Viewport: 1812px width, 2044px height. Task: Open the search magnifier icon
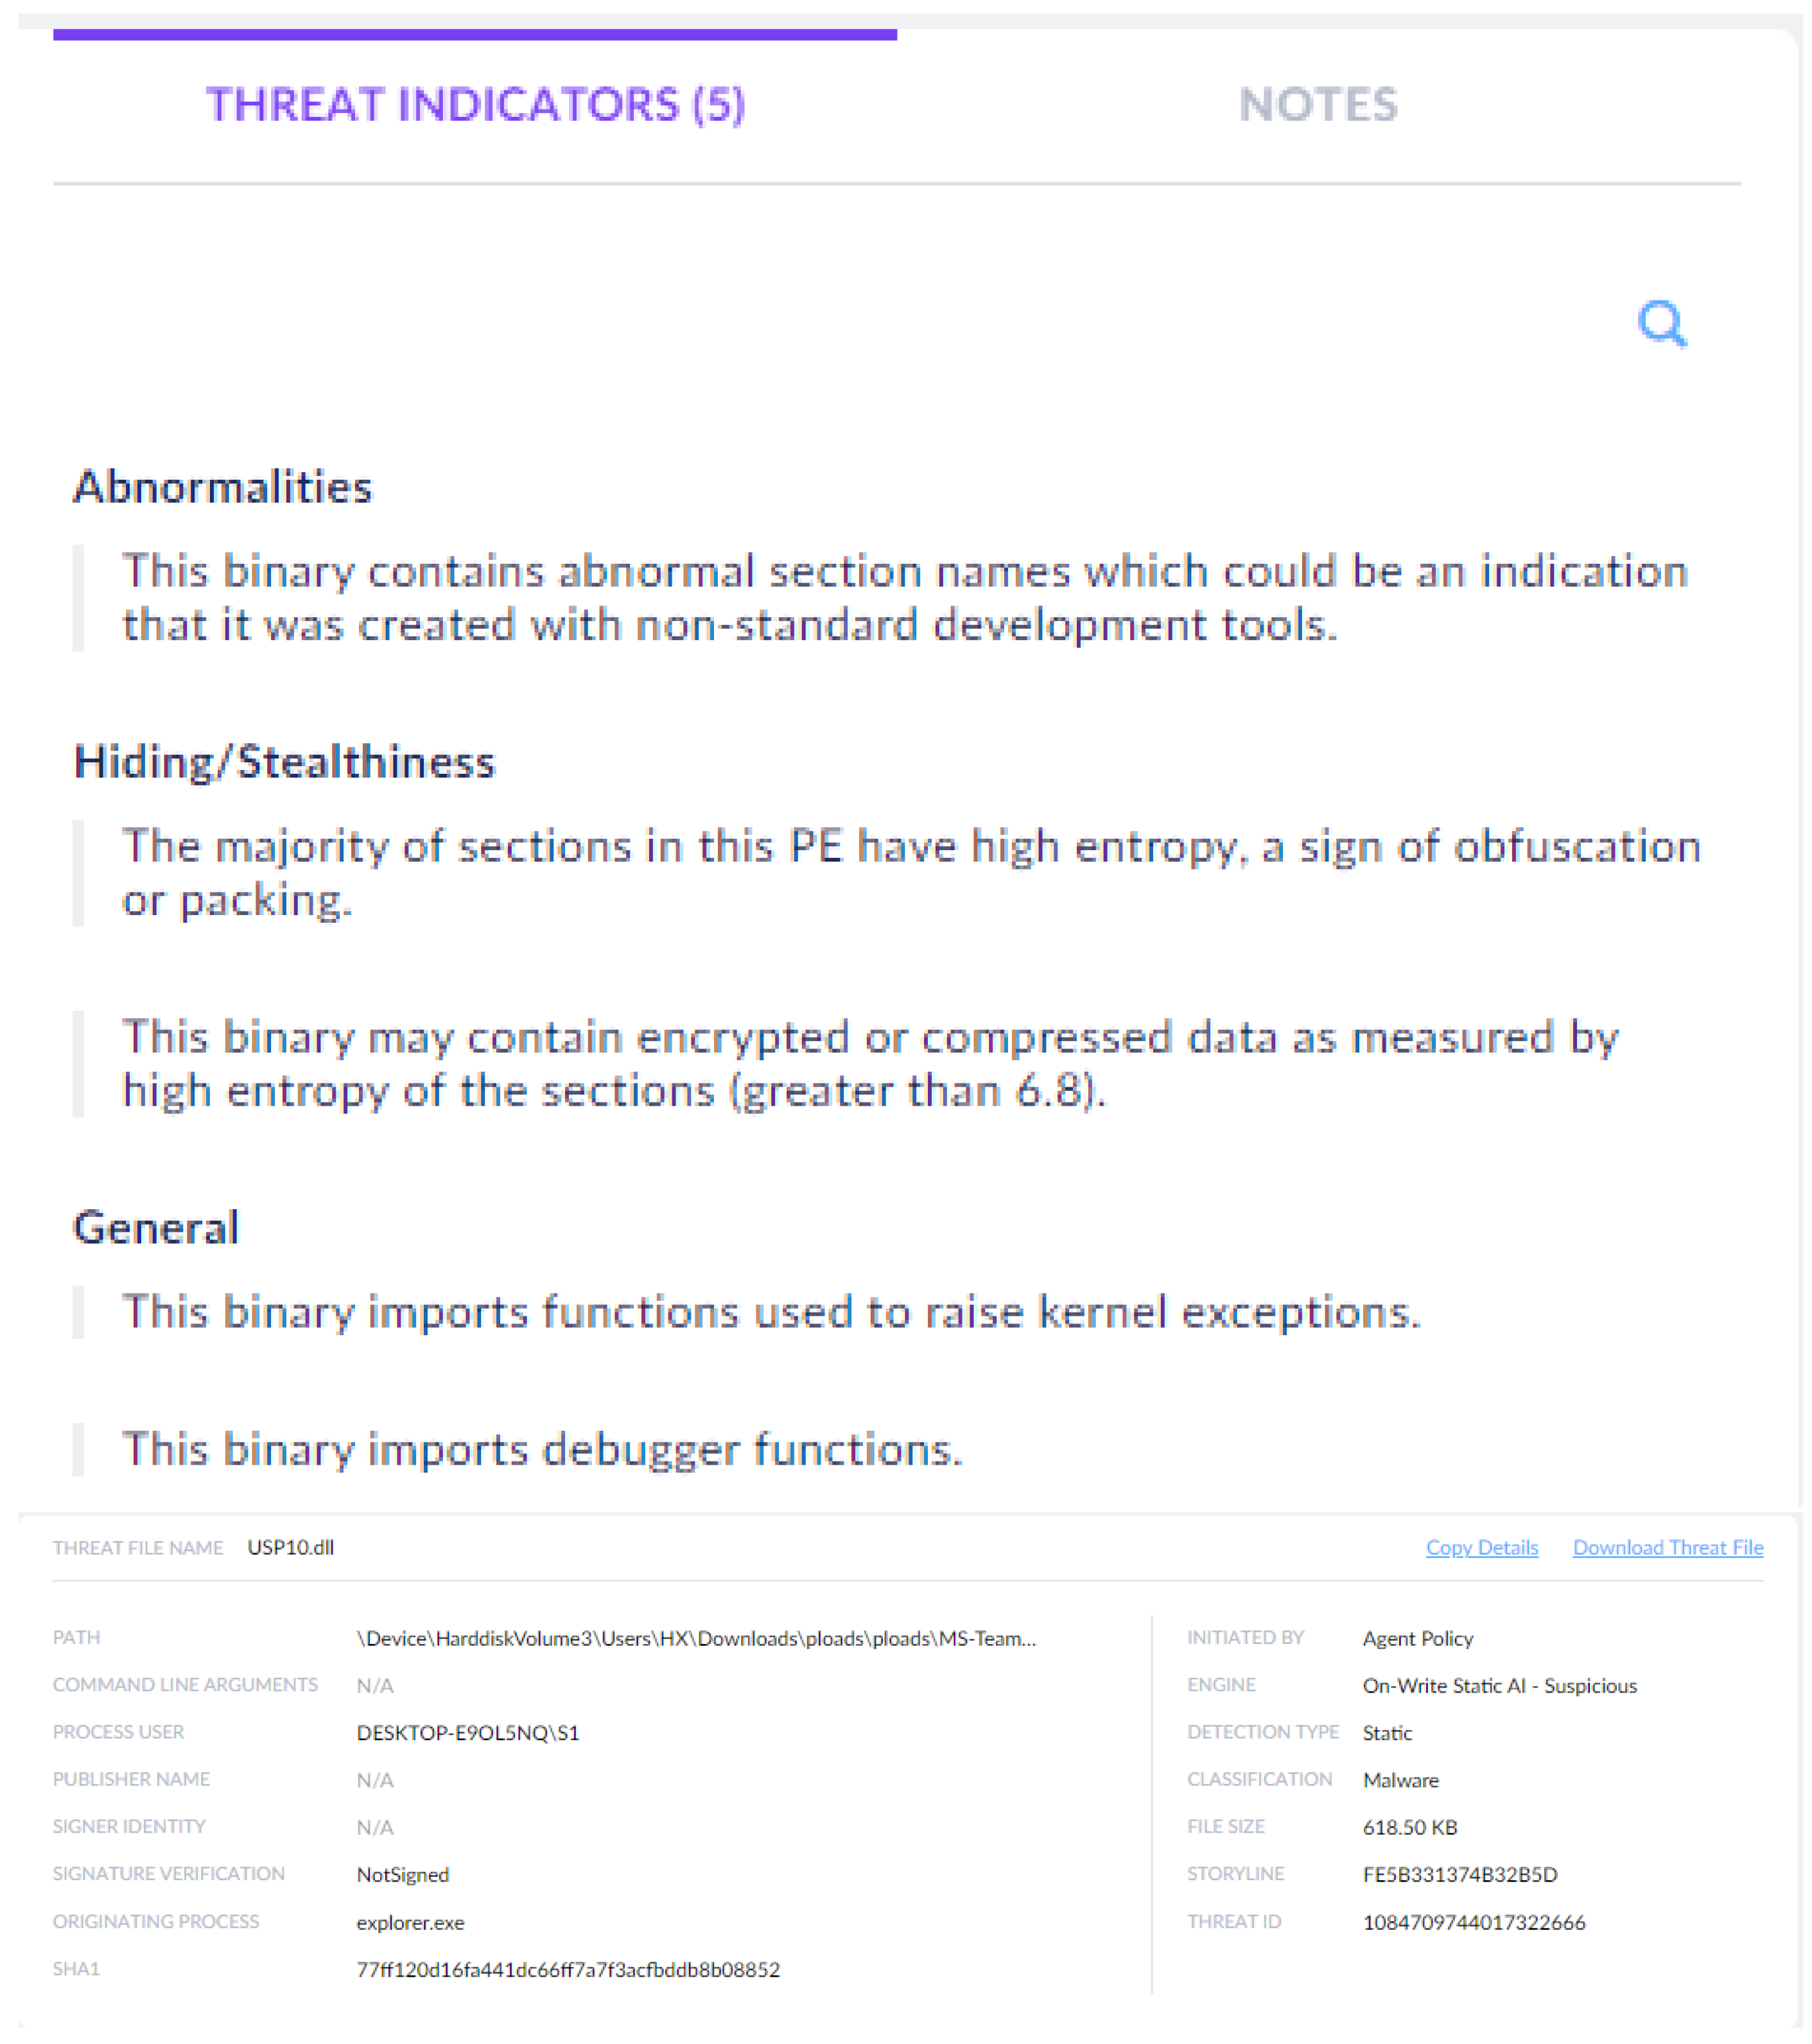click(1661, 323)
